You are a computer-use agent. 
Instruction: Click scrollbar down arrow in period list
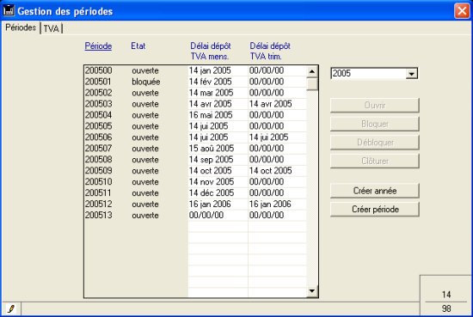click(312, 290)
